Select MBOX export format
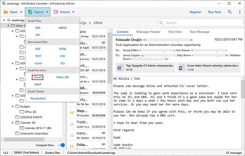 tap(63, 28)
